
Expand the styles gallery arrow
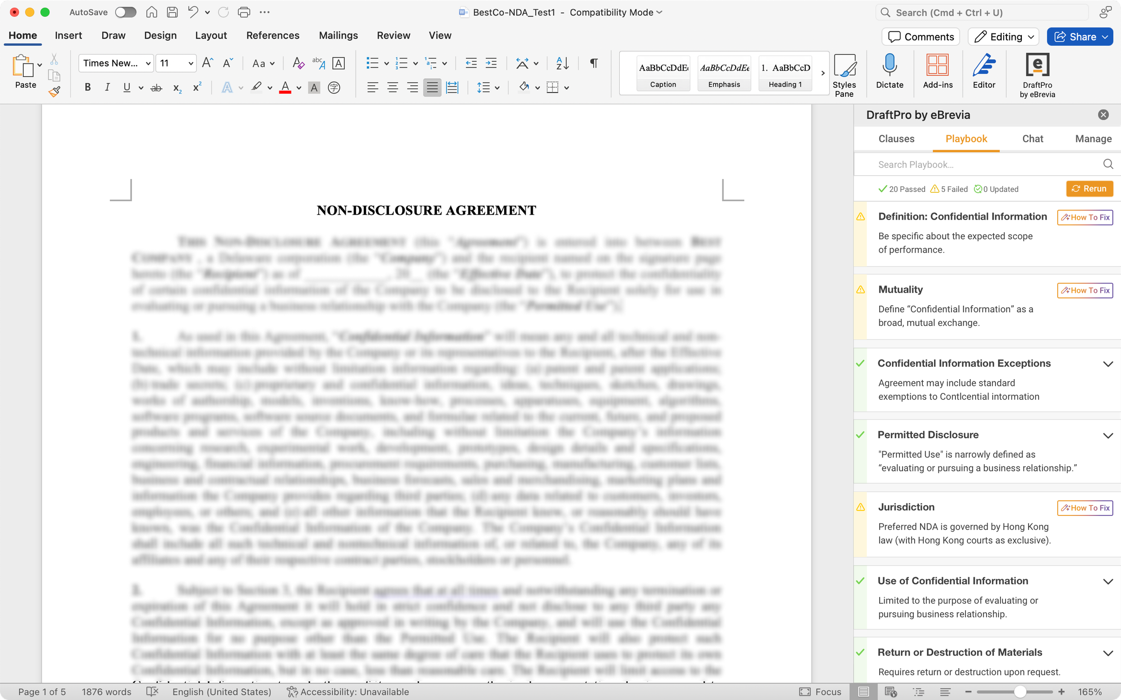(823, 73)
